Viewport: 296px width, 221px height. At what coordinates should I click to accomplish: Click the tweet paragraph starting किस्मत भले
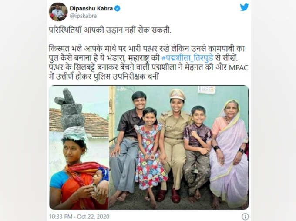click(148, 63)
